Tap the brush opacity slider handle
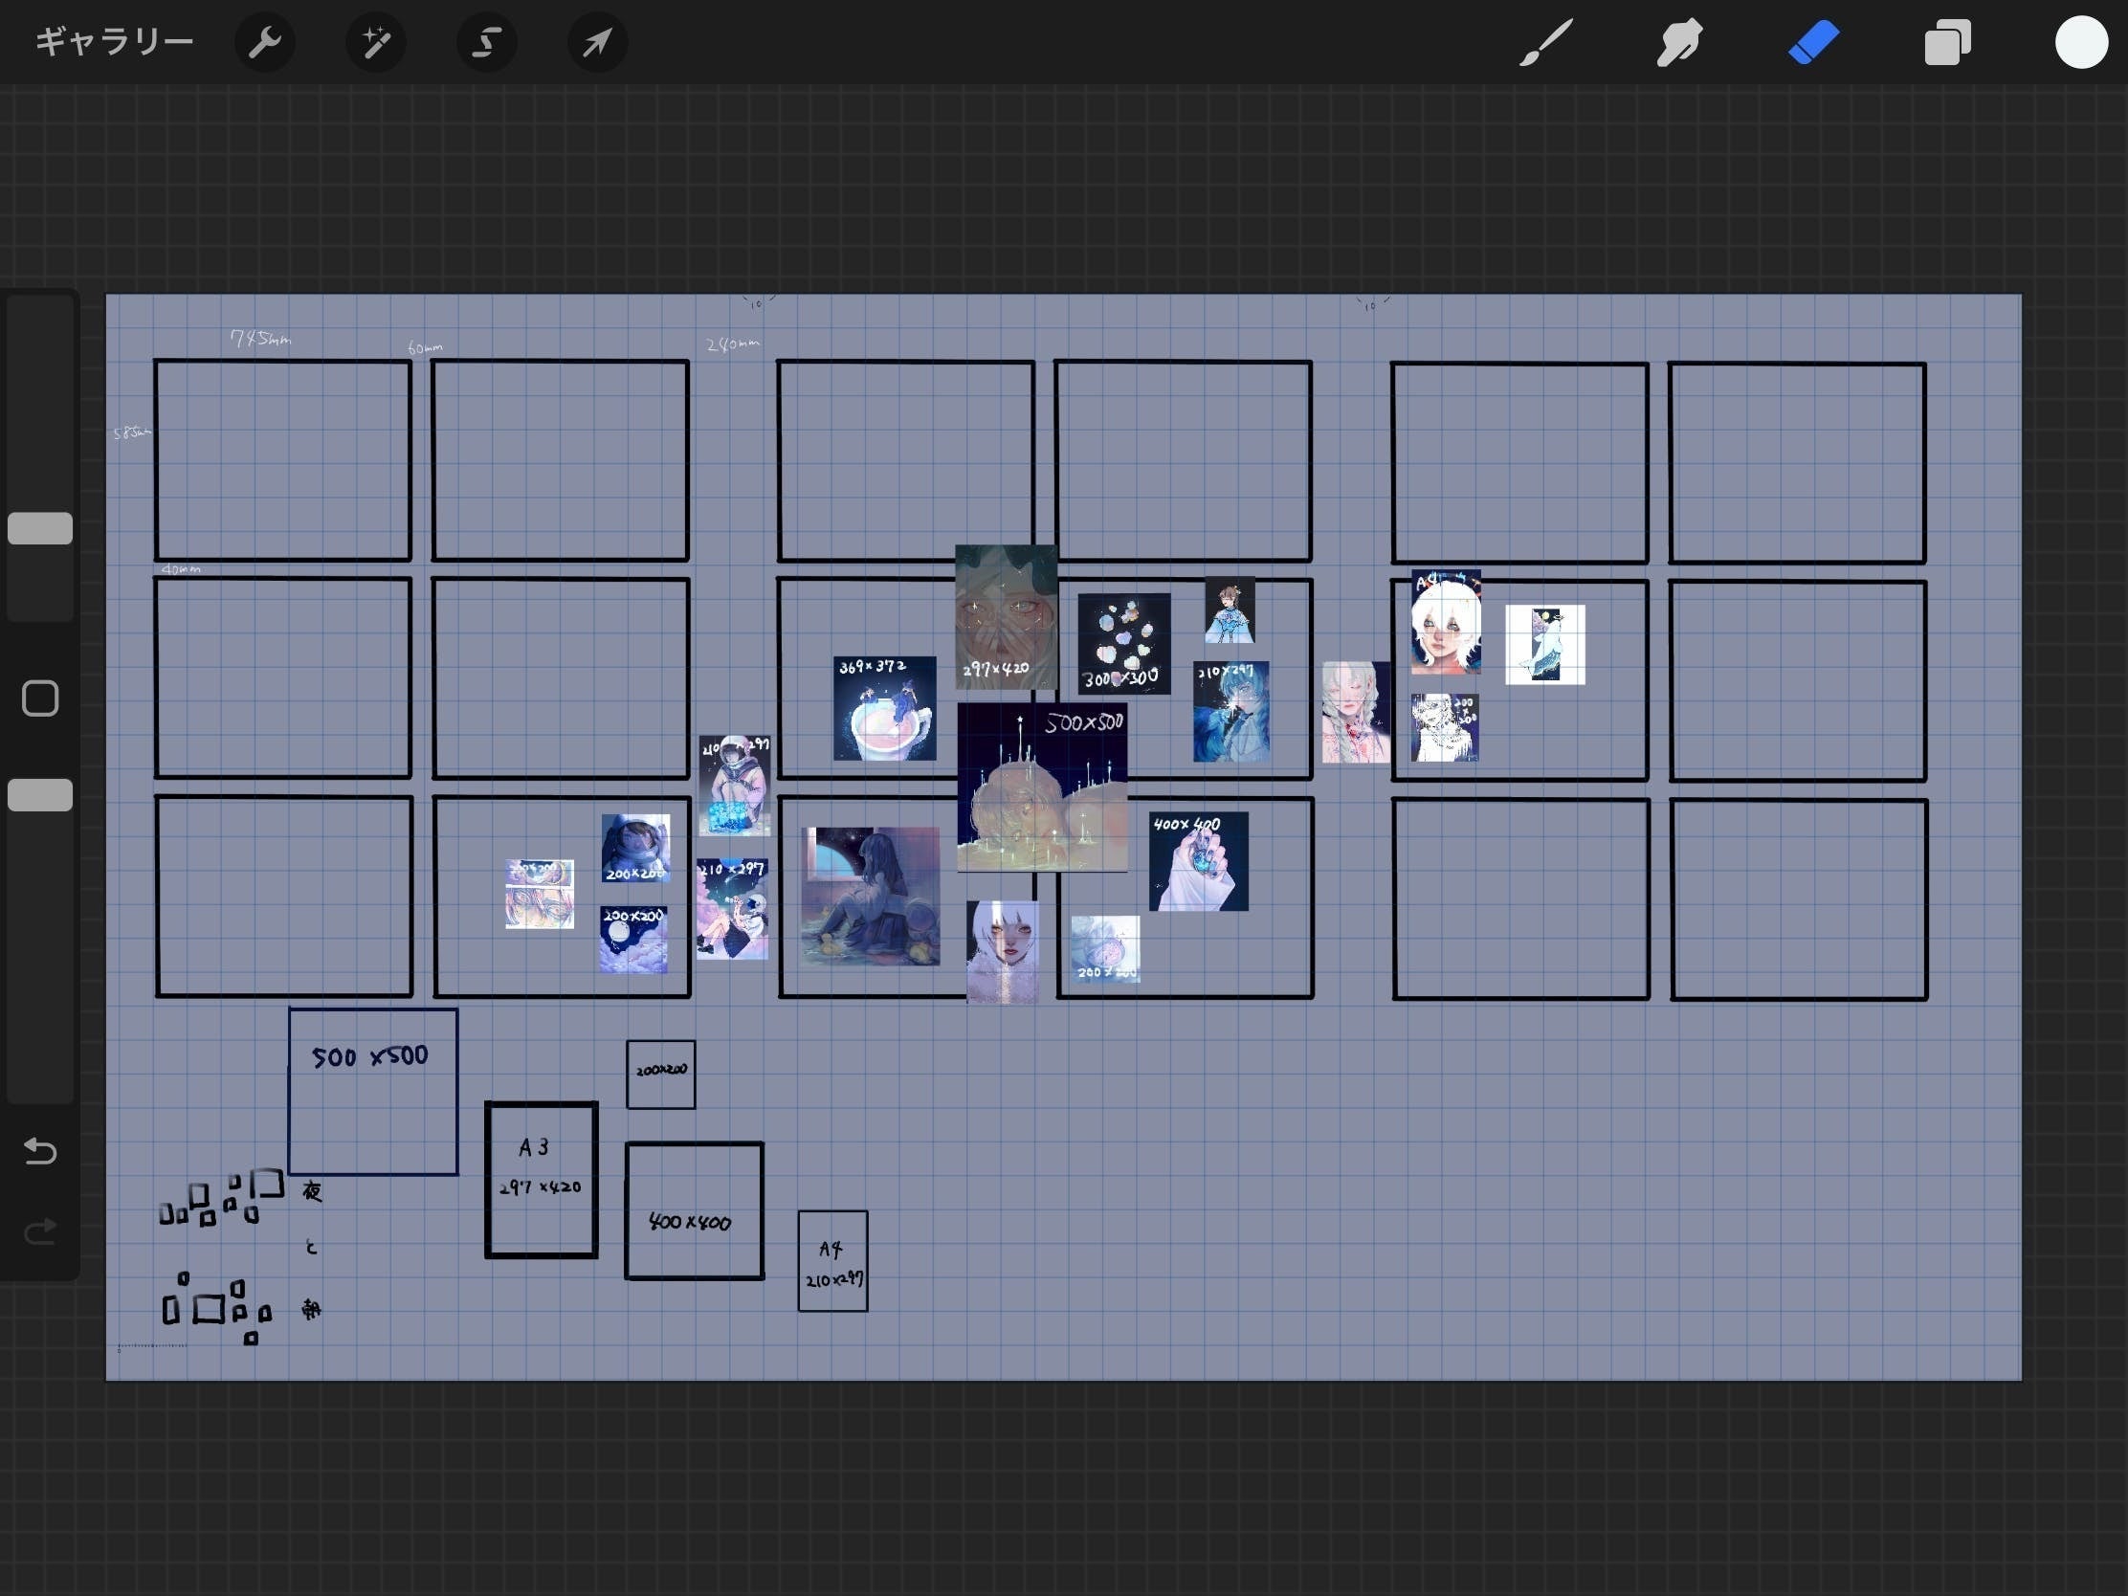 [40, 794]
